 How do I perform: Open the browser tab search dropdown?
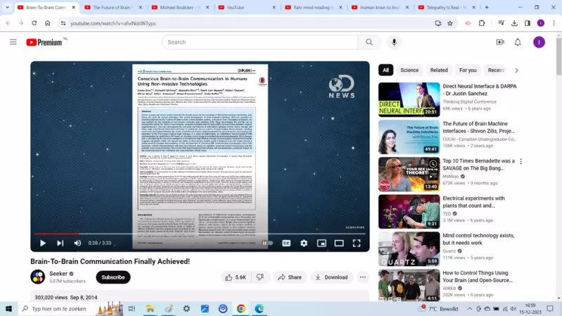pyautogui.click(x=7, y=7)
